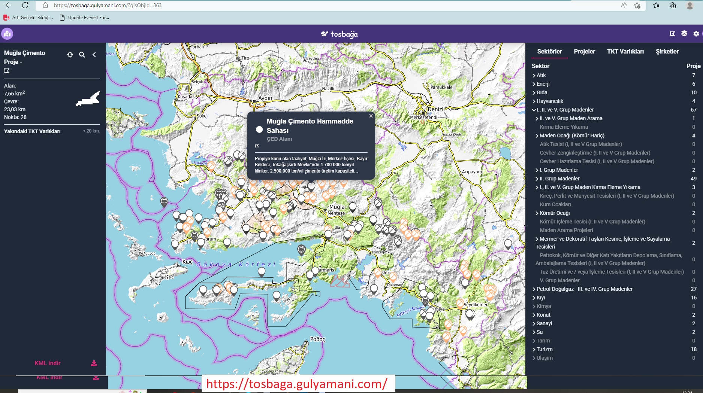Click Yakındaki TKT Varlıkları heading
Image resolution: width=703 pixels, height=393 pixels.
point(32,131)
